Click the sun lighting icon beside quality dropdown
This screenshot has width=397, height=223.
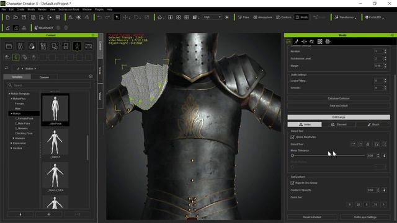227,17
